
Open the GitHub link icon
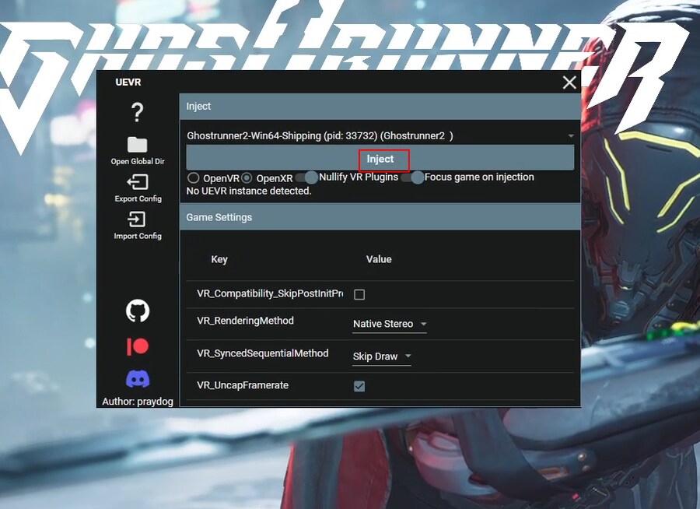click(138, 311)
